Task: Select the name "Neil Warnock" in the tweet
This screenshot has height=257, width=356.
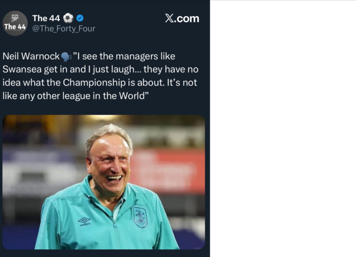Action: [31, 57]
